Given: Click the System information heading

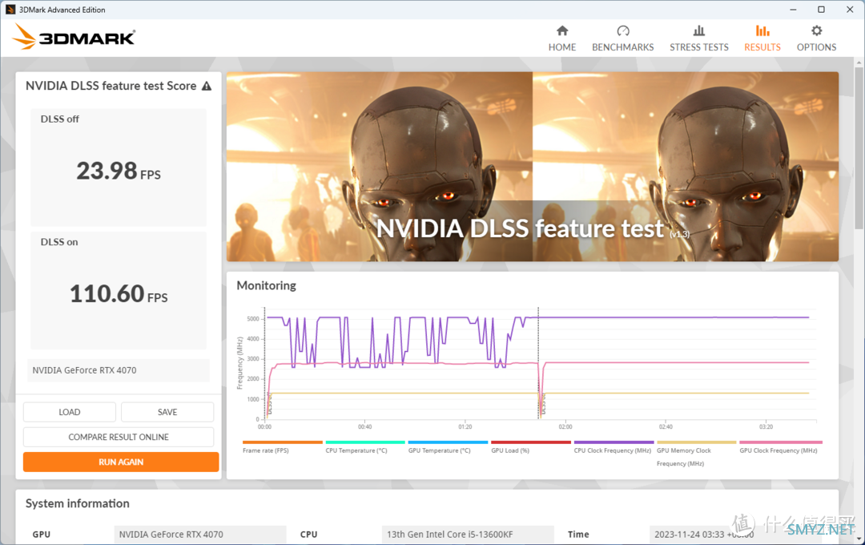Looking at the screenshot, I should click(x=77, y=503).
